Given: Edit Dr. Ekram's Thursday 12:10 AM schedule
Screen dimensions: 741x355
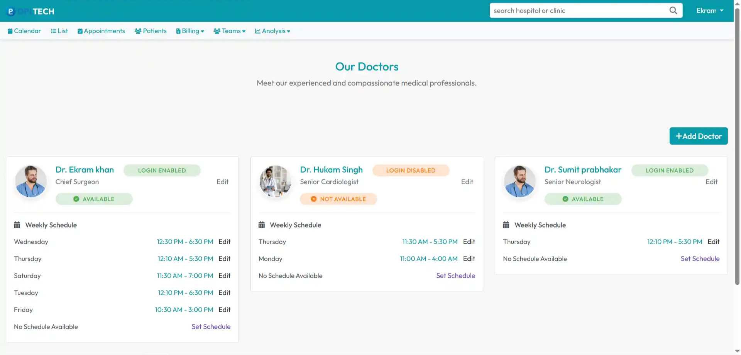Looking at the screenshot, I should pyautogui.click(x=224, y=258).
